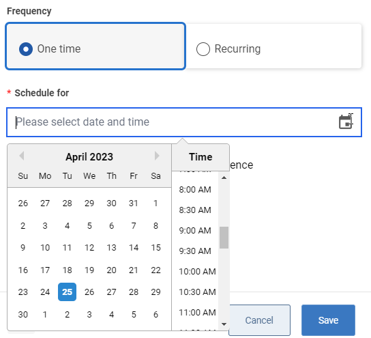This screenshot has width=371, height=338.
Task: Click time list scroll down arrow
Action: [224, 324]
